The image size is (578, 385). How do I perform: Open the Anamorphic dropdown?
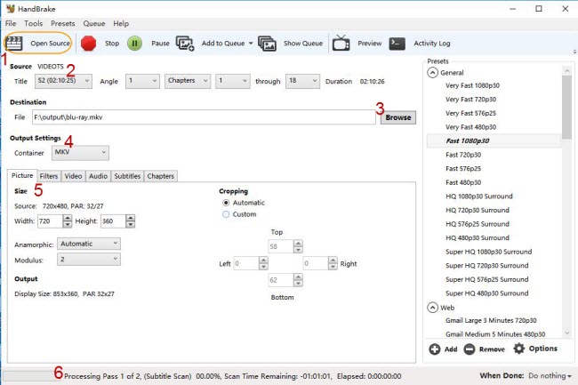89,244
